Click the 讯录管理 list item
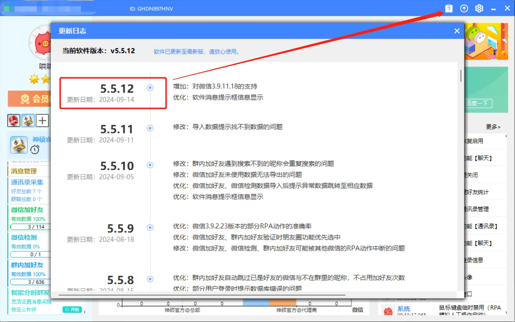The image size is (515, 322). [477, 209]
